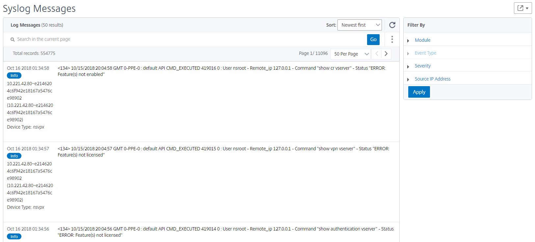Screen dimensions: 535x242
Task: Click the Filter By panel heading
Action: [x=416, y=25]
